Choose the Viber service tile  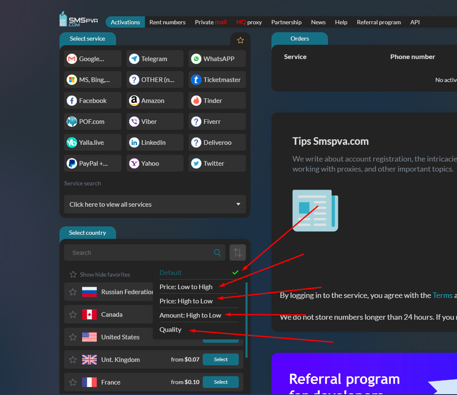155,122
